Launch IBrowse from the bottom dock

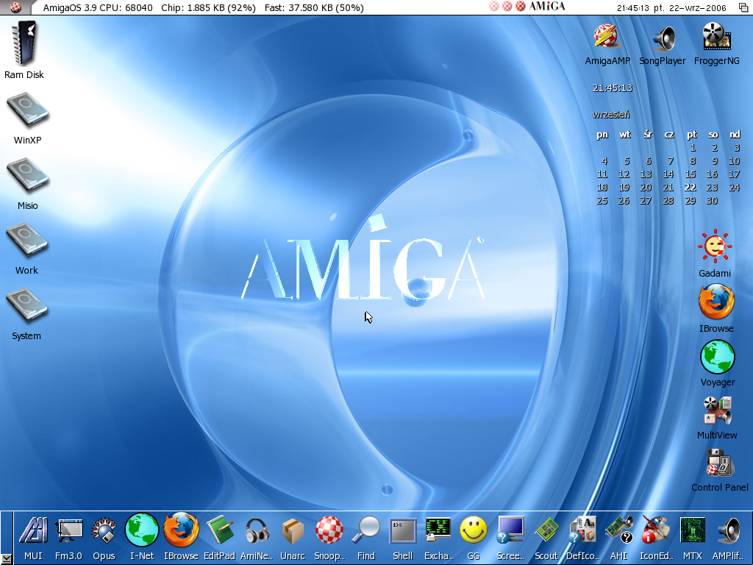tap(181, 530)
